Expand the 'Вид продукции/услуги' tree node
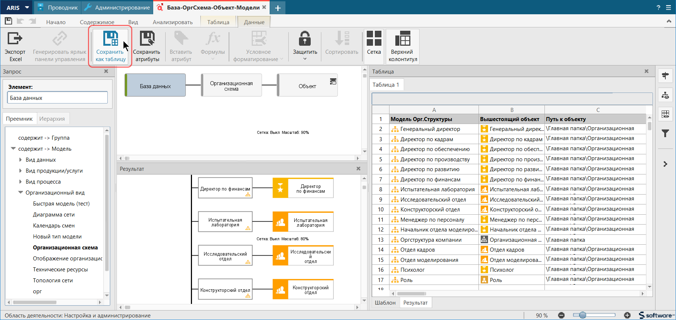676x320 pixels. (x=21, y=171)
